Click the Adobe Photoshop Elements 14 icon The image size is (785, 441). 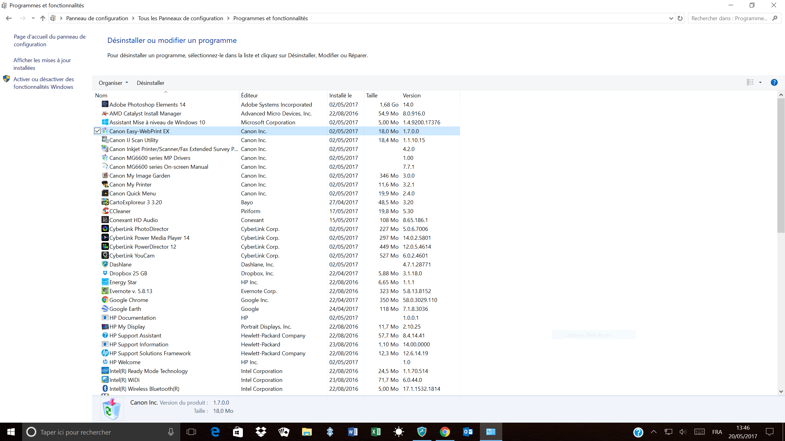(x=105, y=104)
